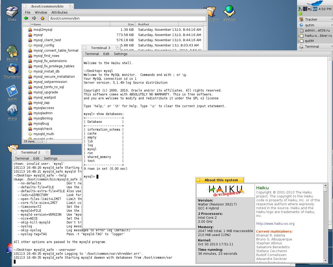Open the File menu in Tracker

28,12
